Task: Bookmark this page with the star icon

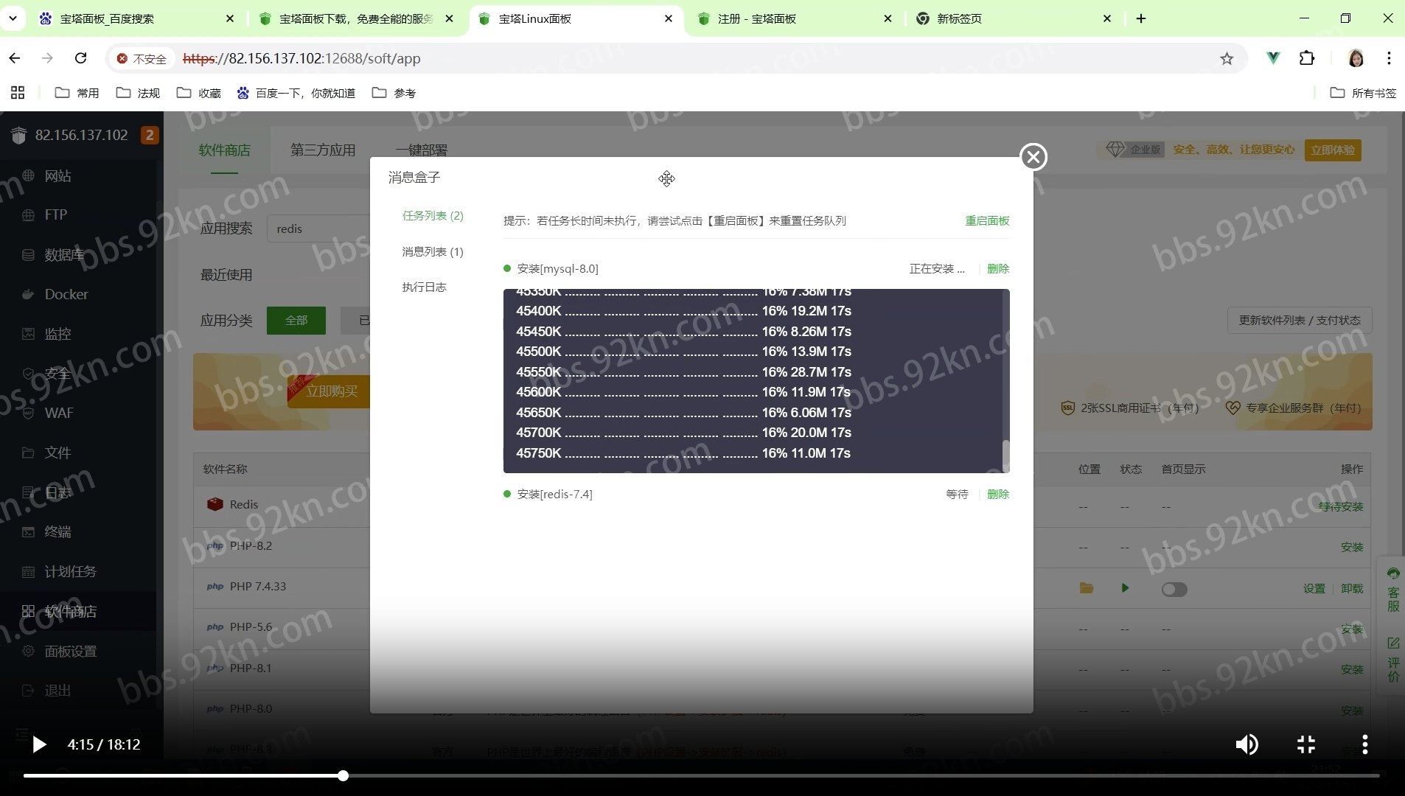Action: pyautogui.click(x=1227, y=58)
